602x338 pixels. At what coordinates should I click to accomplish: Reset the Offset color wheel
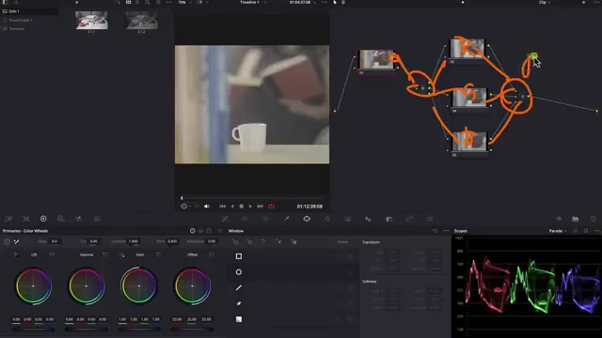coord(211,254)
